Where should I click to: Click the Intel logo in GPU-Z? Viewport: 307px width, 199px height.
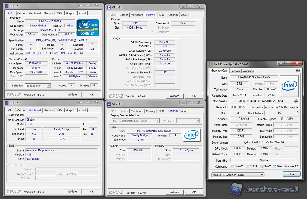289,86
